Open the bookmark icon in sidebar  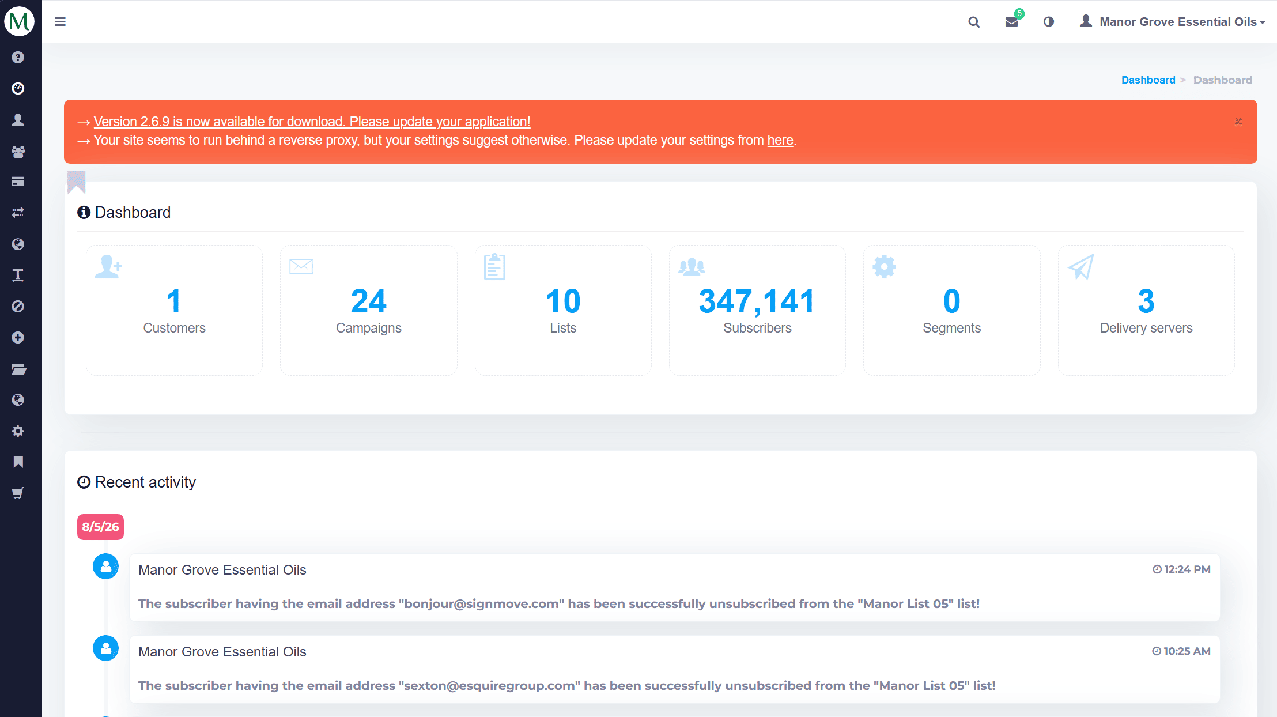(18, 462)
